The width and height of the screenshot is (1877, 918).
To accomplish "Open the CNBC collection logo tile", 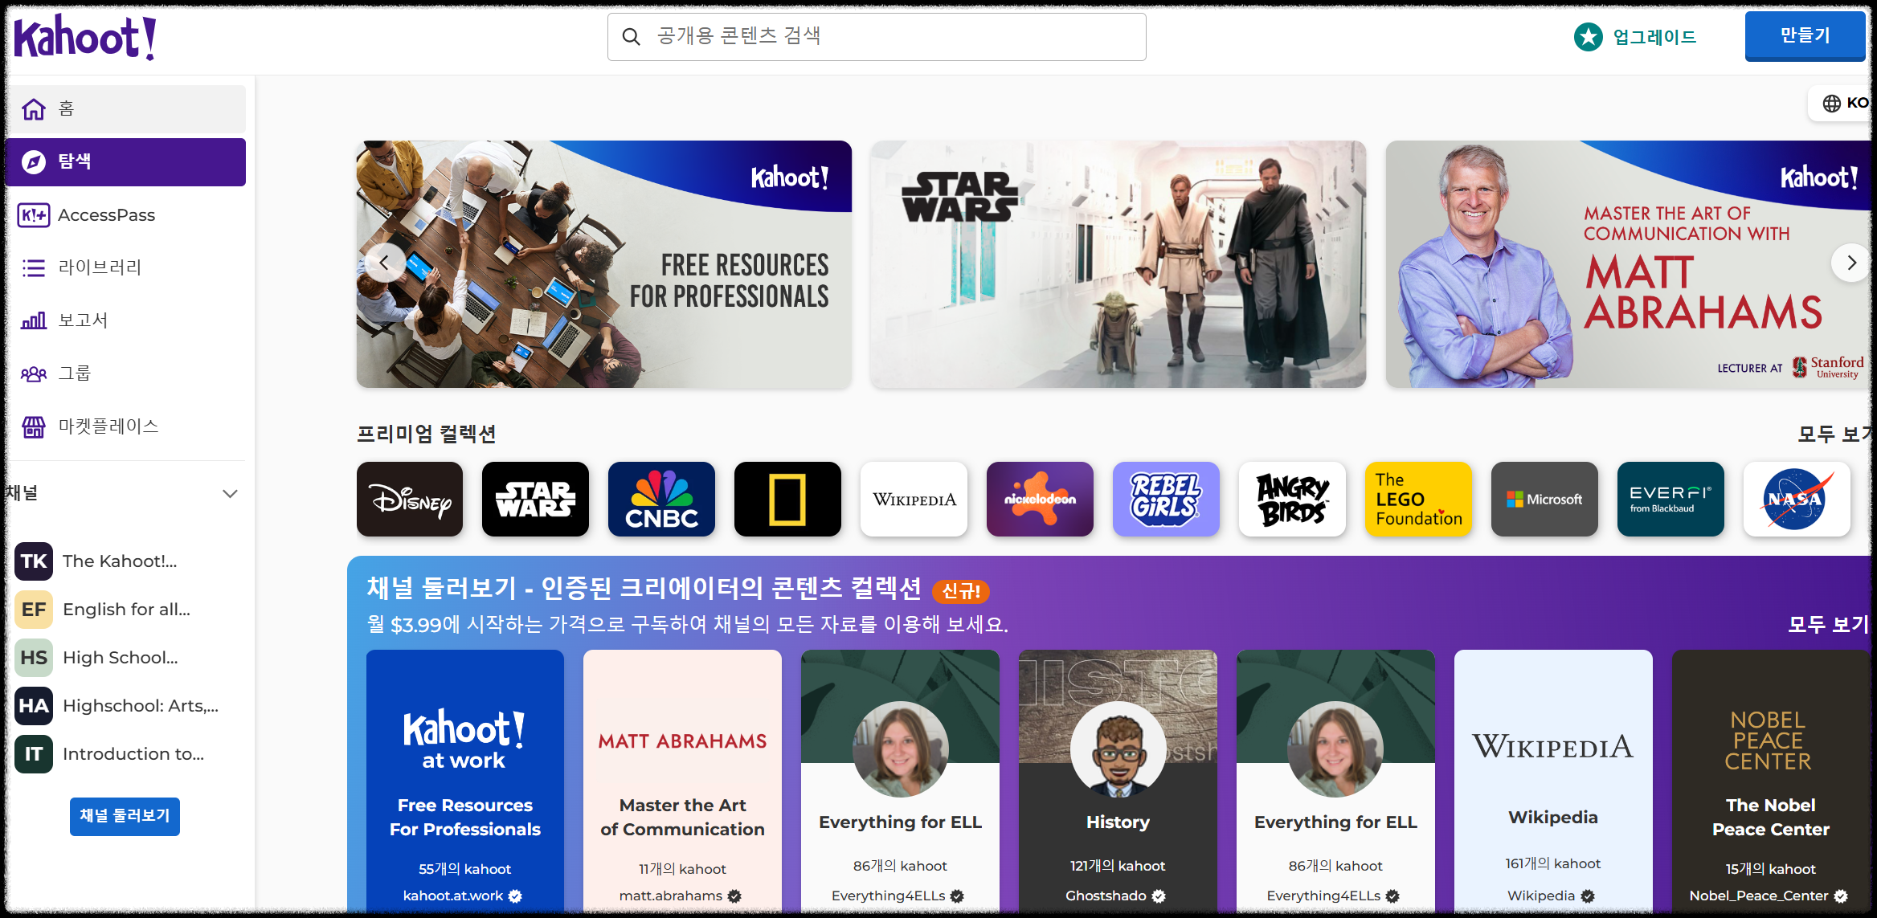I will (x=661, y=499).
